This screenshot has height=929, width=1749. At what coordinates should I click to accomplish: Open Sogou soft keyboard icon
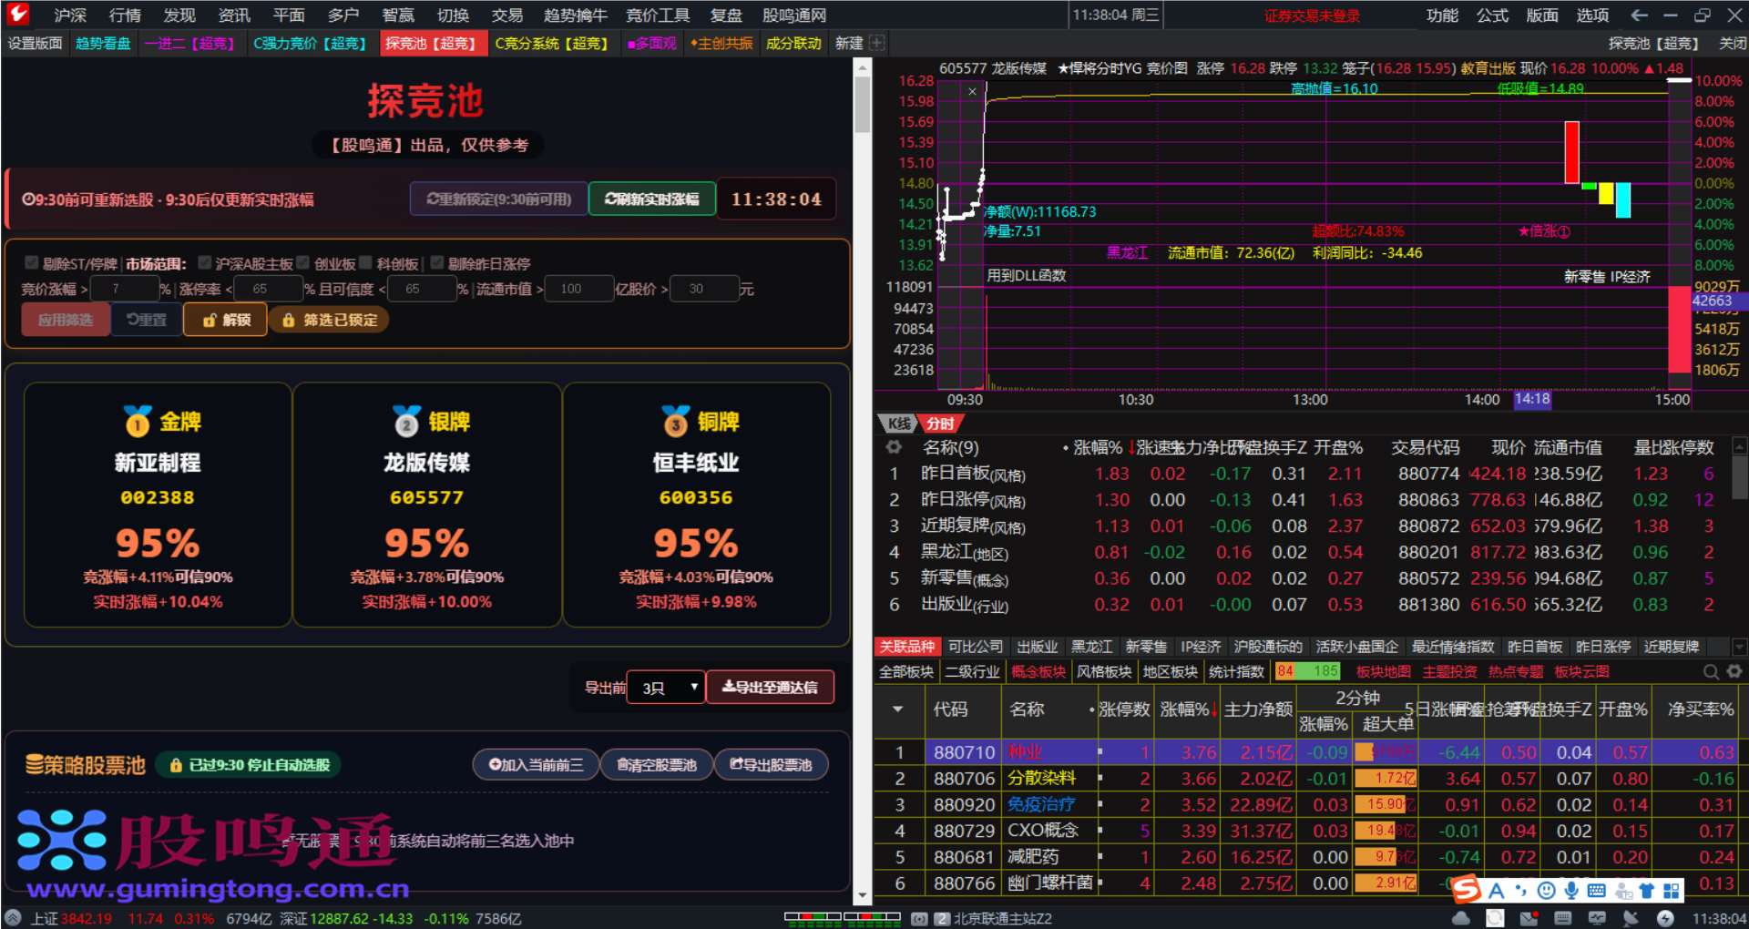point(1596,891)
